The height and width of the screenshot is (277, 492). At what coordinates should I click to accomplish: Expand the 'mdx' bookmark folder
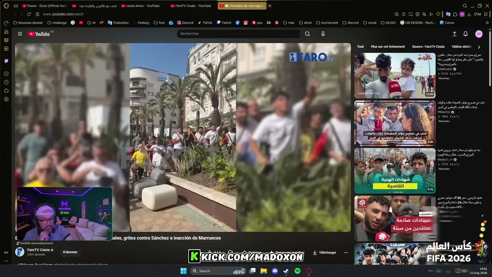point(288,23)
